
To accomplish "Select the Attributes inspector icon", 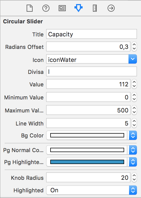I will click(79, 8).
